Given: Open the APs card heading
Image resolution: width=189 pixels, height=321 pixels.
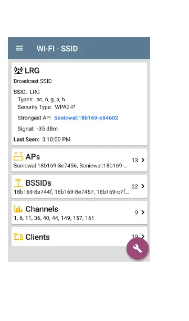Looking at the screenshot, I should click(33, 157).
